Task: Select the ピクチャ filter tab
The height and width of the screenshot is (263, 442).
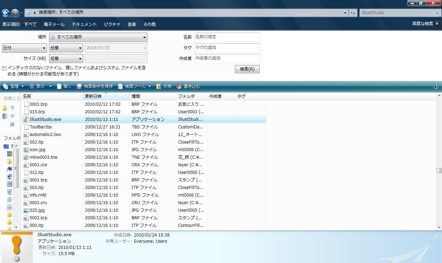Action: click(112, 24)
